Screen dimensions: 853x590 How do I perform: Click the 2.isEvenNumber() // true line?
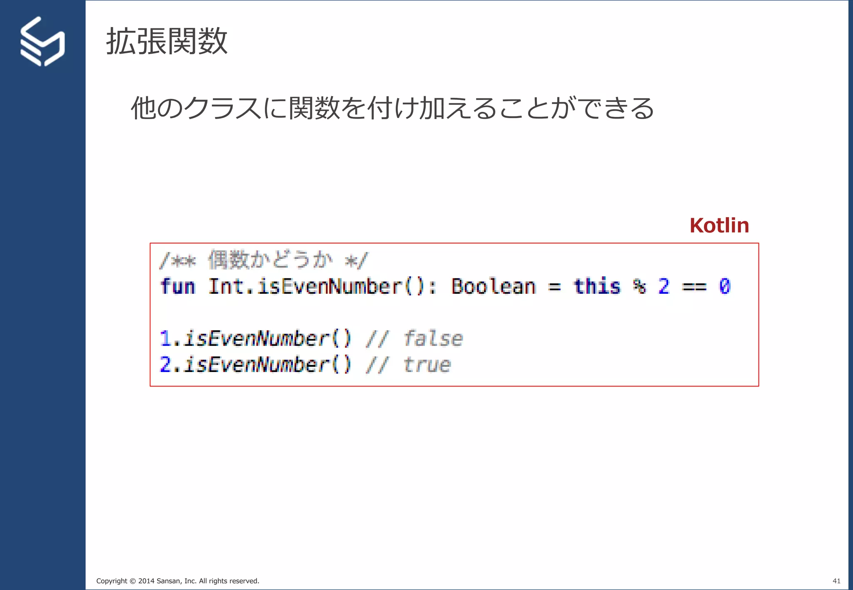[x=306, y=364]
